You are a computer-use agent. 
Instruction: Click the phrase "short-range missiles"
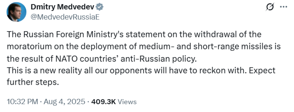tap(240, 46)
